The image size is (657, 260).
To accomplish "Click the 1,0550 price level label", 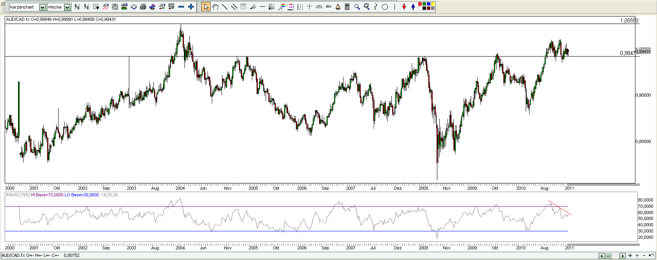I will click(x=629, y=21).
